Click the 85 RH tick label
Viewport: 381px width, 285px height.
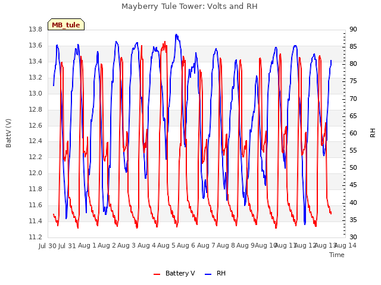[353, 46]
